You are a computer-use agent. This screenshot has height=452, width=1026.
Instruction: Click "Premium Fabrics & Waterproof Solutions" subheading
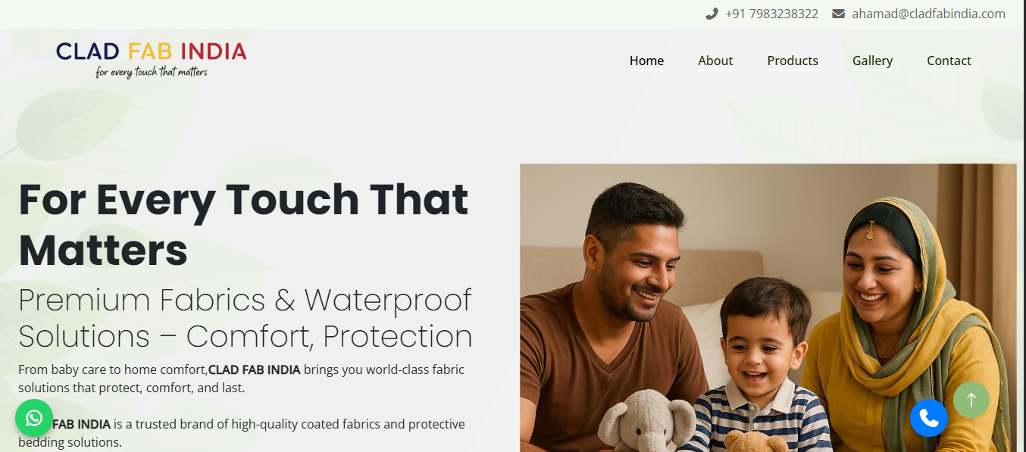[x=246, y=318]
